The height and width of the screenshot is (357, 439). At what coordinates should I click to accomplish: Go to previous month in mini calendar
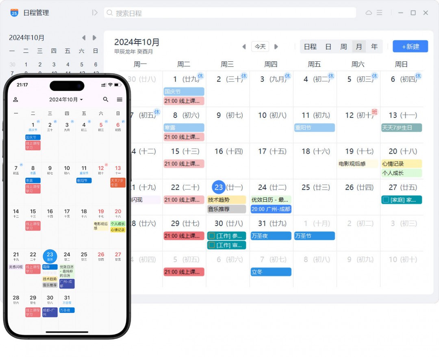tap(83, 37)
